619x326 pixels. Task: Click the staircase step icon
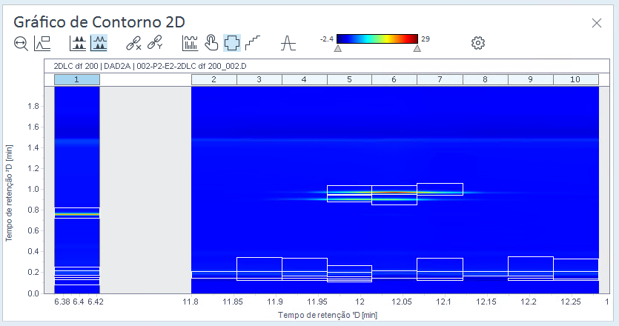click(x=253, y=43)
